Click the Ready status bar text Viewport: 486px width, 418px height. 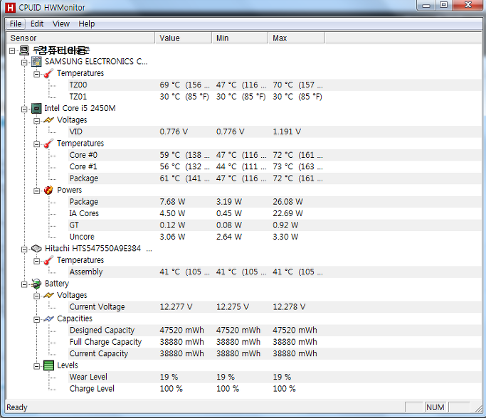coord(17,407)
